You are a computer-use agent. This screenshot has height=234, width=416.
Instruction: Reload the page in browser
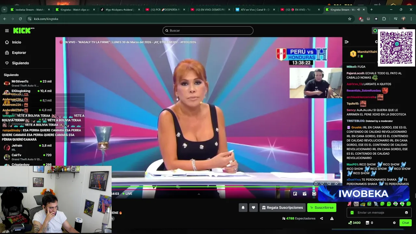click(20, 19)
